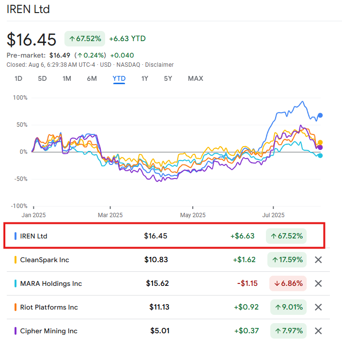Show the 1M chart range

coord(67,78)
